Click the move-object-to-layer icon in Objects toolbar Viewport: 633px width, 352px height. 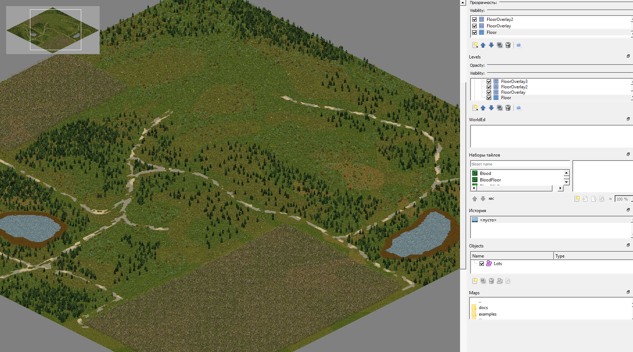[500, 281]
